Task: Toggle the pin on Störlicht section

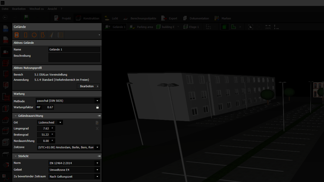Action: click(x=99, y=156)
